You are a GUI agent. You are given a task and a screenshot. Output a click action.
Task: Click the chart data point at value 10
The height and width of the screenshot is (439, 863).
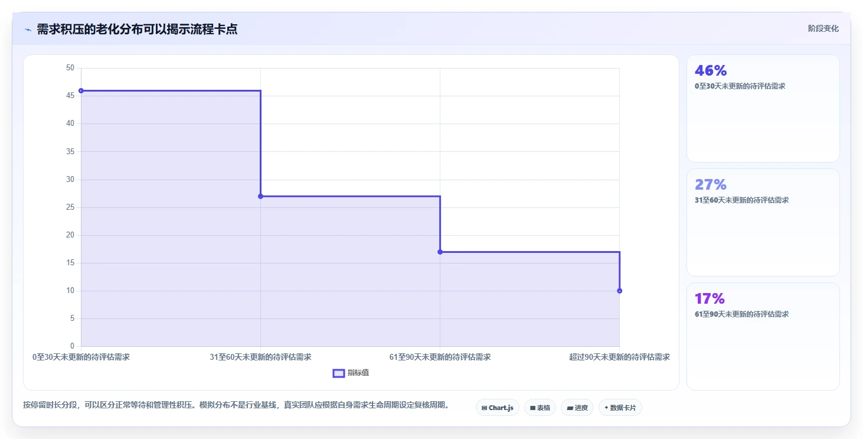[619, 291]
